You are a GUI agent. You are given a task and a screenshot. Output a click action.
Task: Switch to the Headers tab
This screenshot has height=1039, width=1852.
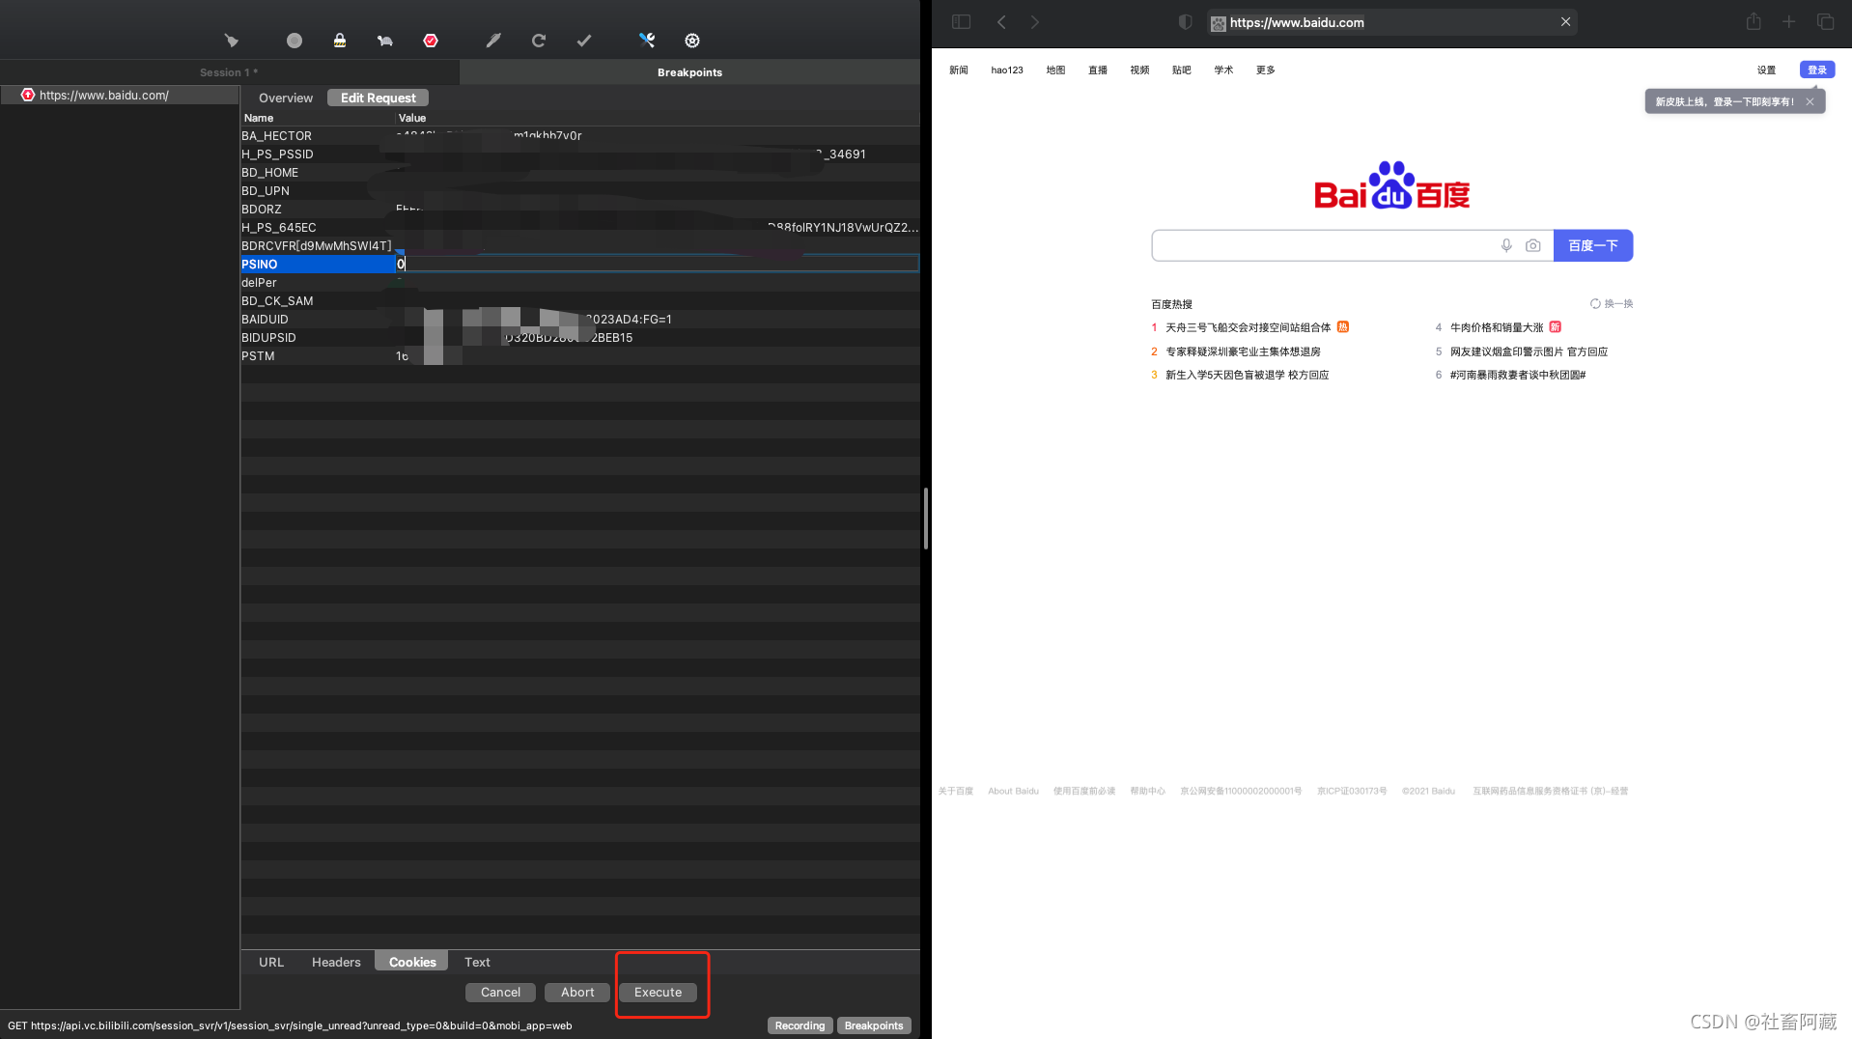(x=336, y=961)
